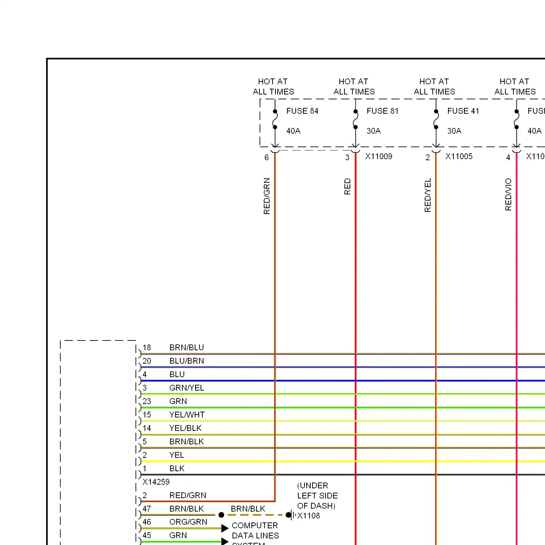
Task: Click pin number 23 on the connector
Action: [x=147, y=401]
